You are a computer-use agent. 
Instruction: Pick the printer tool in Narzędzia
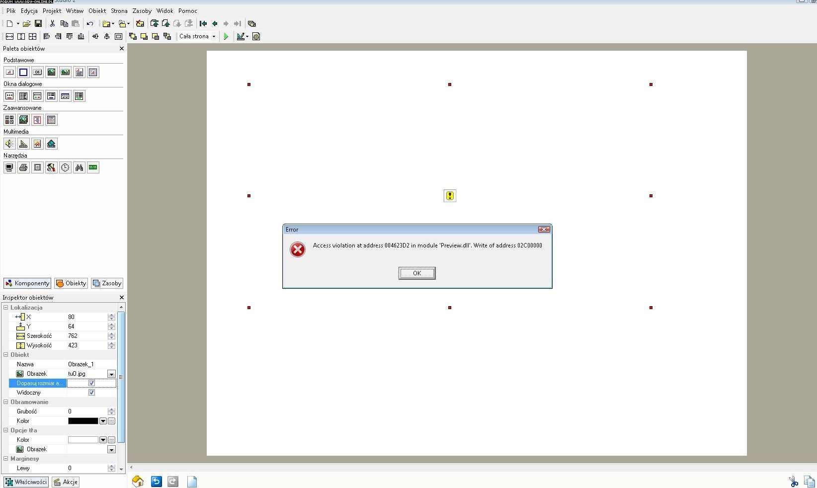click(23, 167)
